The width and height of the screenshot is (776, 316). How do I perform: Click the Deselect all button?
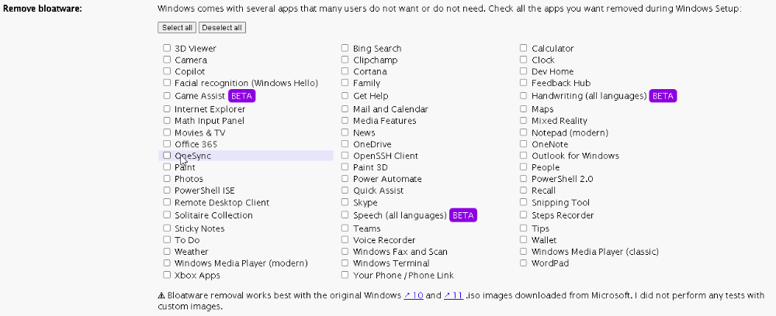222,28
